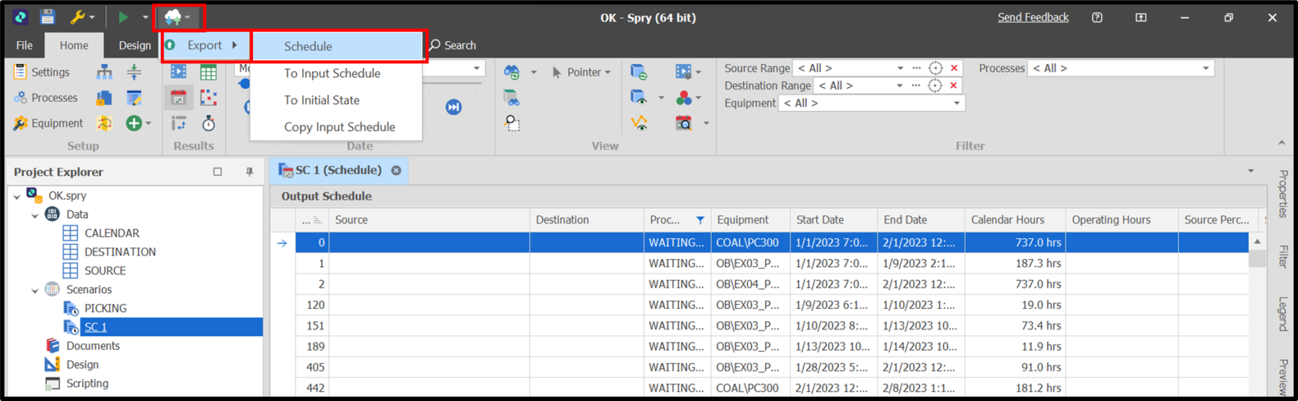The width and height of the screenshot is (1298, 401).
Task: Click the cube with eye visibility icon
Action: pyautogui.click(x=639, y=97)
